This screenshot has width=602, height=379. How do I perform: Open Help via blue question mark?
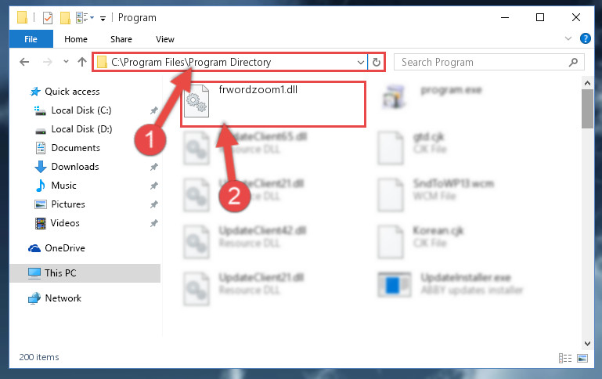tap(585, 38)
